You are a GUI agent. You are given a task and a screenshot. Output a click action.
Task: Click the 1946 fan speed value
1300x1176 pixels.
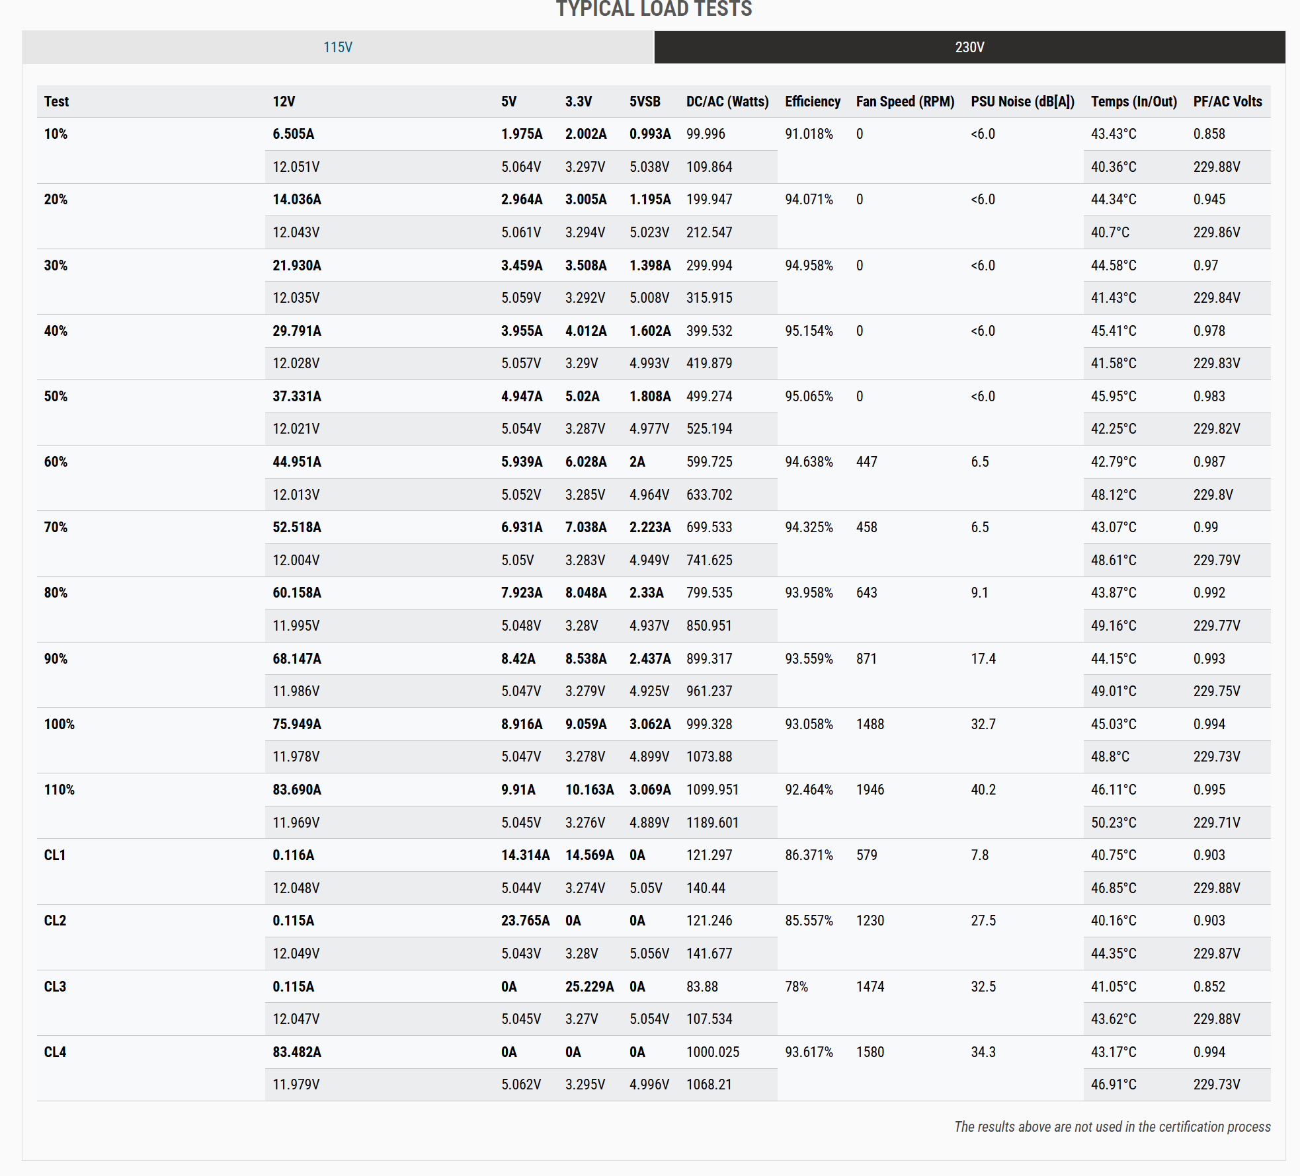coord(870,790)
